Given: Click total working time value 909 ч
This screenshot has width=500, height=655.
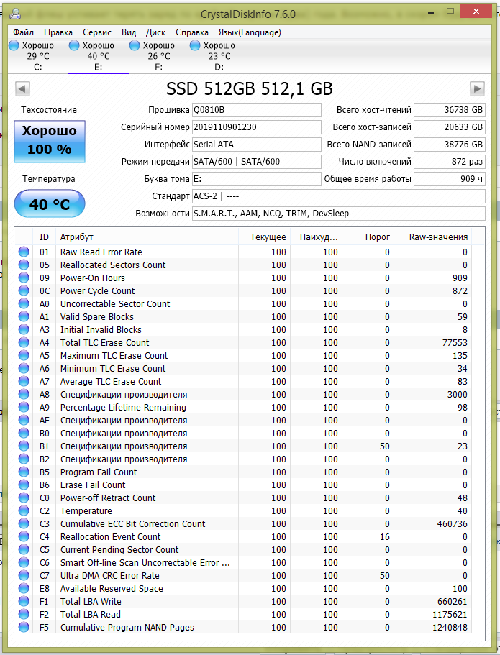Looking at the screenshot, I should pos(450,179).
